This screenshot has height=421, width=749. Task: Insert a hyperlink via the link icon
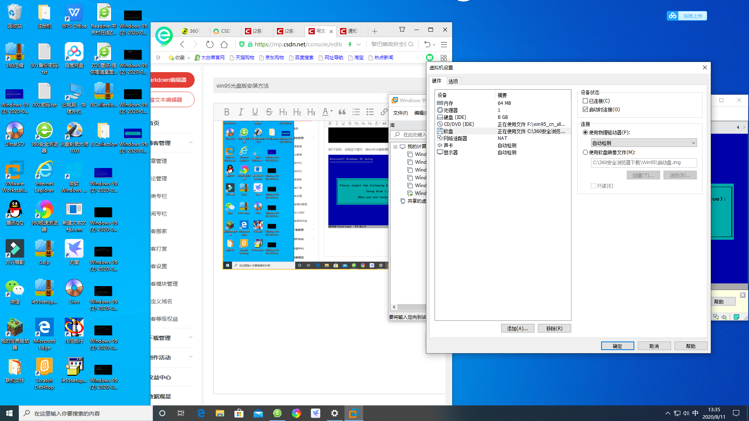pos(383,112)
